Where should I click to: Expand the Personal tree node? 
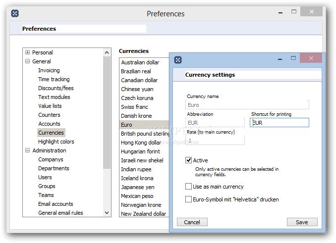click(27, 52)
